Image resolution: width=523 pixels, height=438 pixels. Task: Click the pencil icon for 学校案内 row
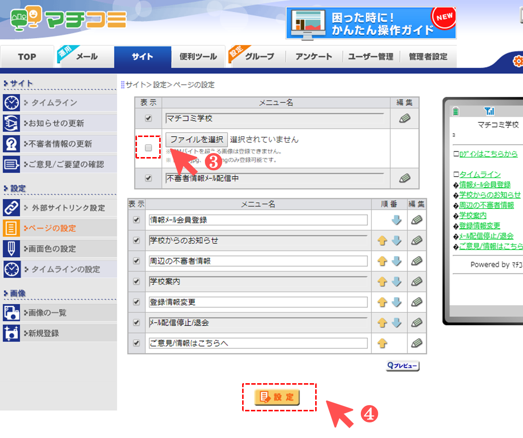[417, 281]
